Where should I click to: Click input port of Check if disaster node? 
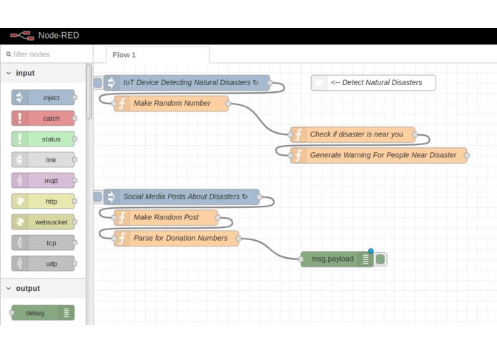pyautogui.click(x=290, y=134)
